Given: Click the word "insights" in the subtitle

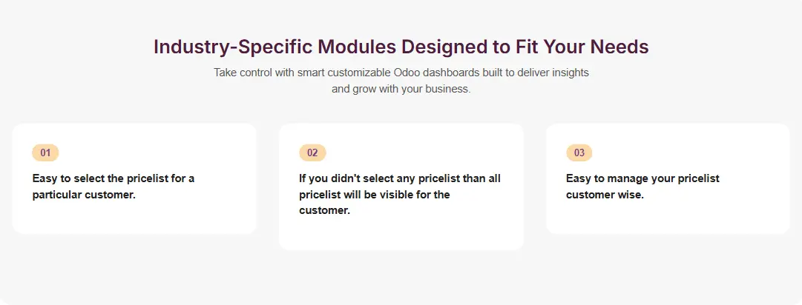Looking at the screenshot, I should [x=568, y=73].
